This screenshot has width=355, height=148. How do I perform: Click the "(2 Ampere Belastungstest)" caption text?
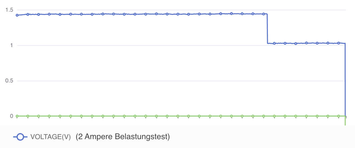pos(123,137)
